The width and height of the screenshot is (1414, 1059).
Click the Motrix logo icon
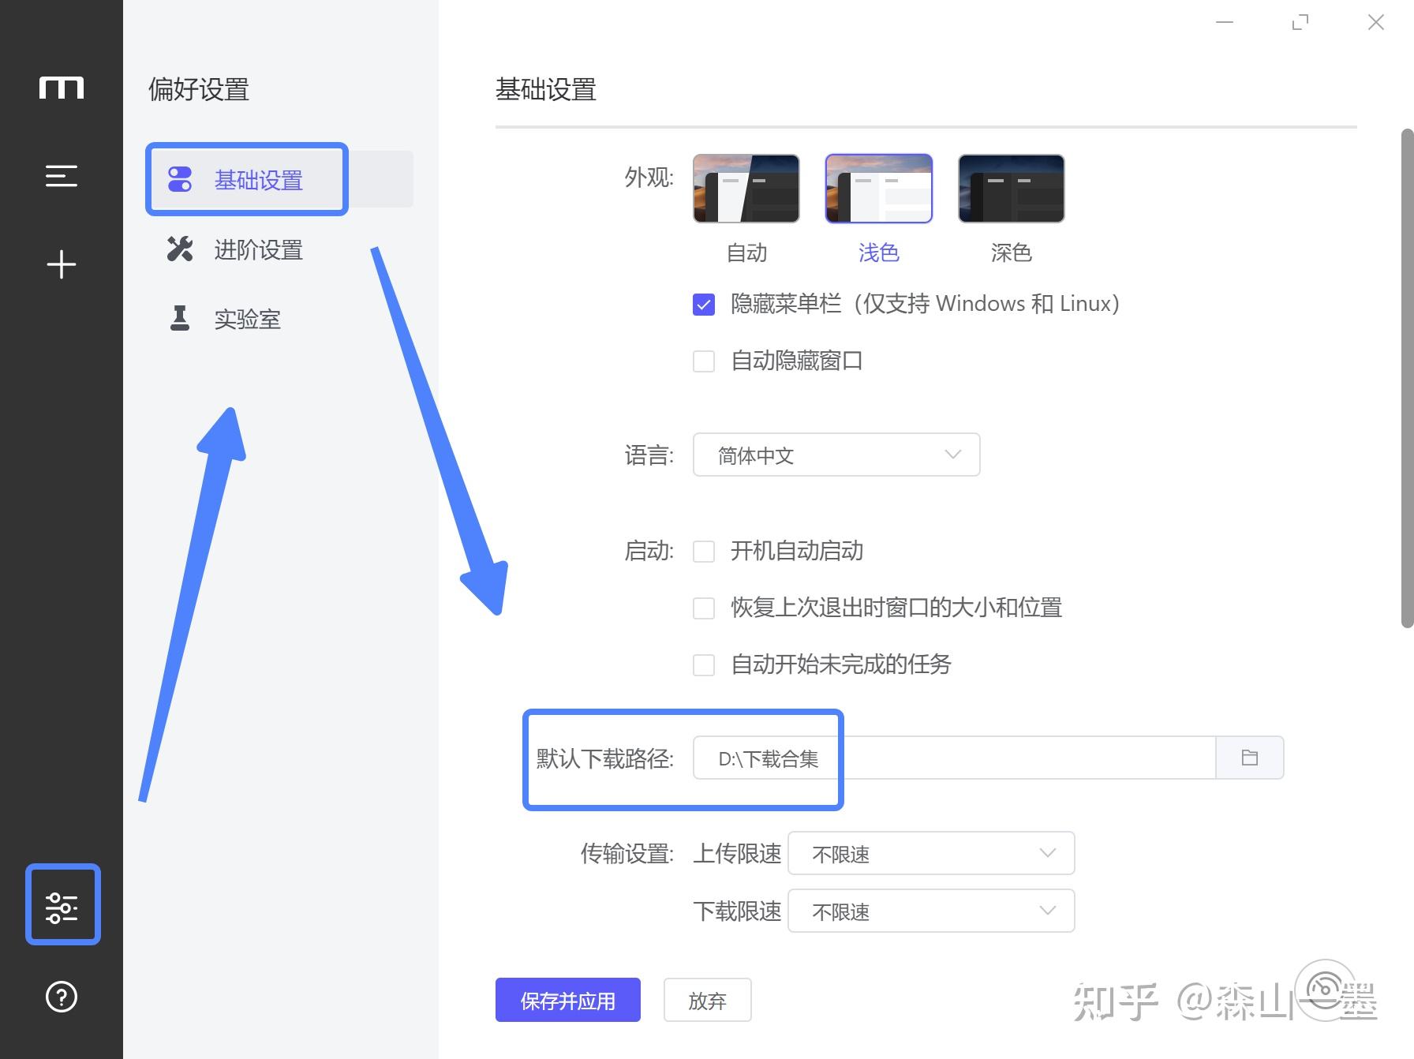pos(62,88)
